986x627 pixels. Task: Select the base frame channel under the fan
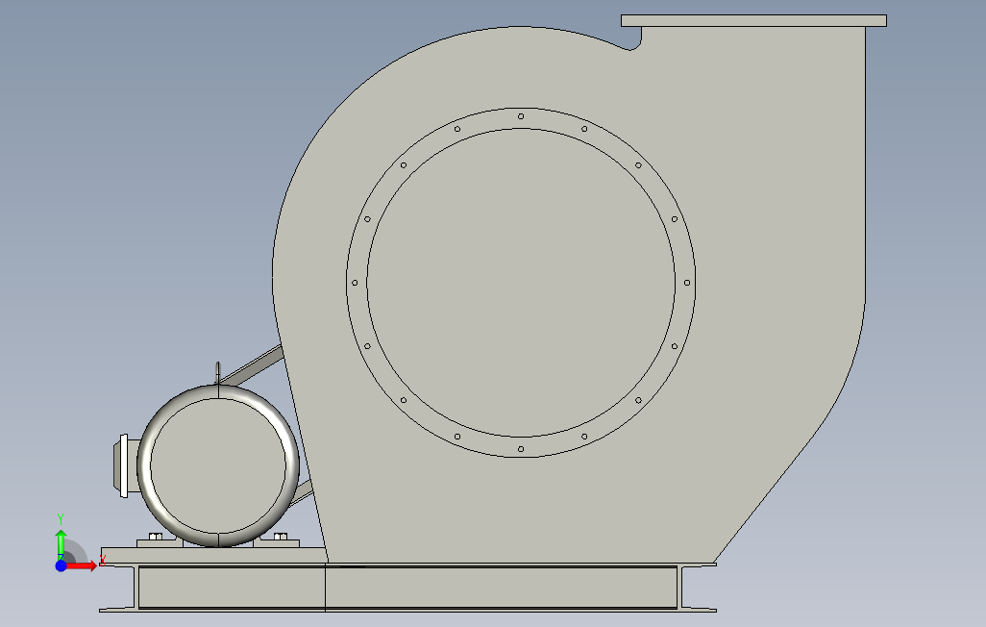[x=407, y=588]
